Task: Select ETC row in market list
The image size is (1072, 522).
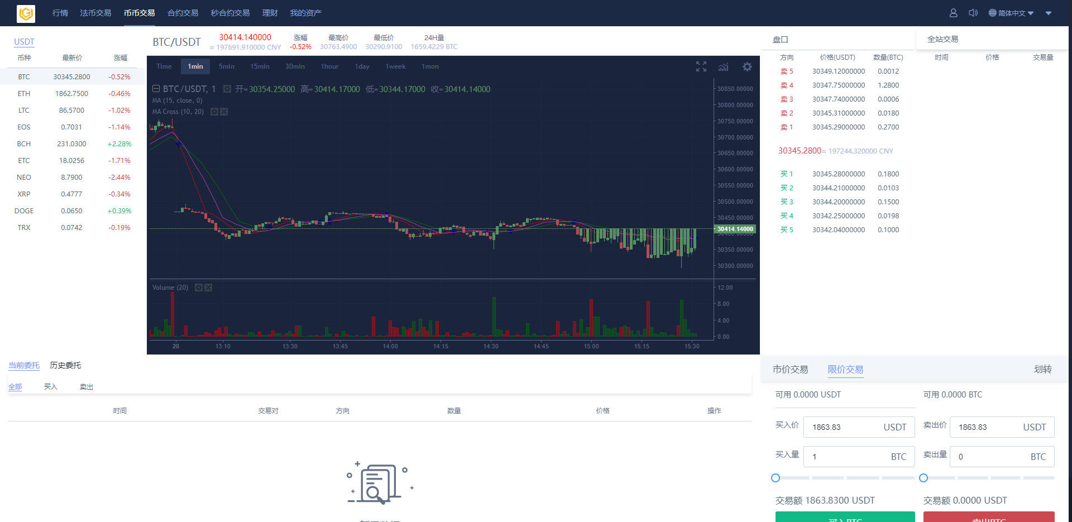Action: pos(72,160)
